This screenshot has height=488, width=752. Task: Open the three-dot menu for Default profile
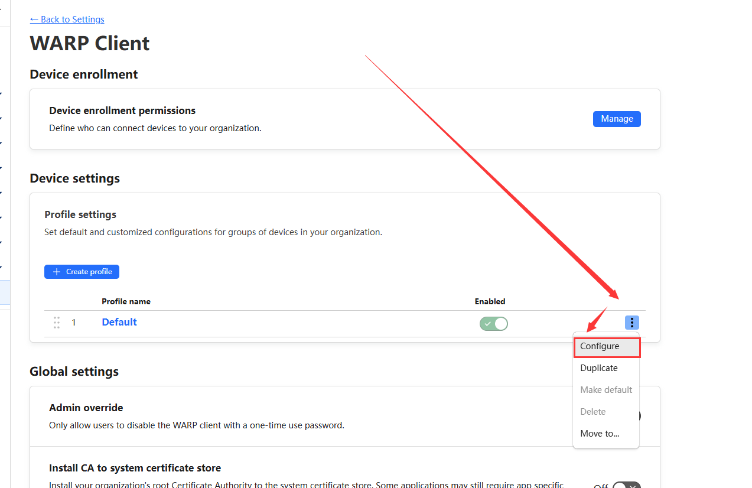(x=631, y=323)
